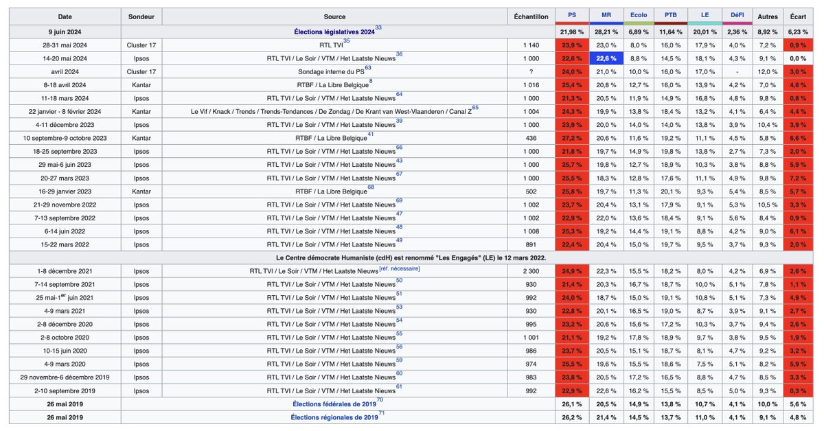
Task: Click the sample size 1 140
Action: click(531, 45)
